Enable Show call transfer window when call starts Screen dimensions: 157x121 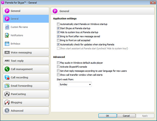[58, 75]
